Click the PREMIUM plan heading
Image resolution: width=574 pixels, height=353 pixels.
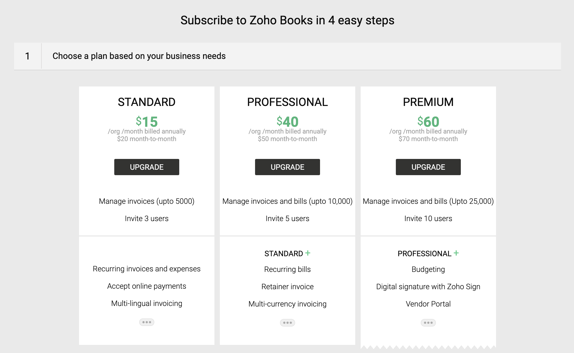tap(428, 102)
